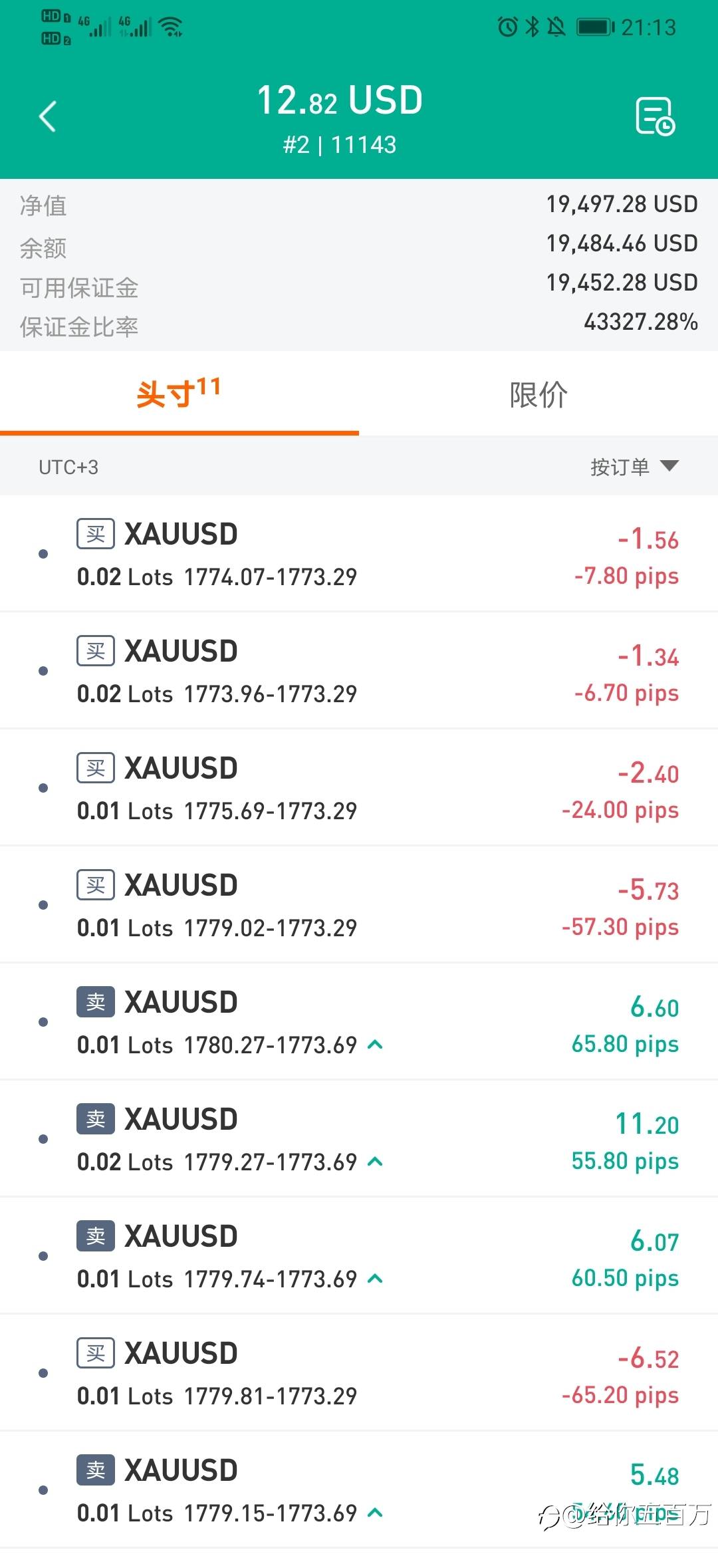Tap the back arrow in header
The width and height of the screenshot is (718, 1556).
(48, 117)
